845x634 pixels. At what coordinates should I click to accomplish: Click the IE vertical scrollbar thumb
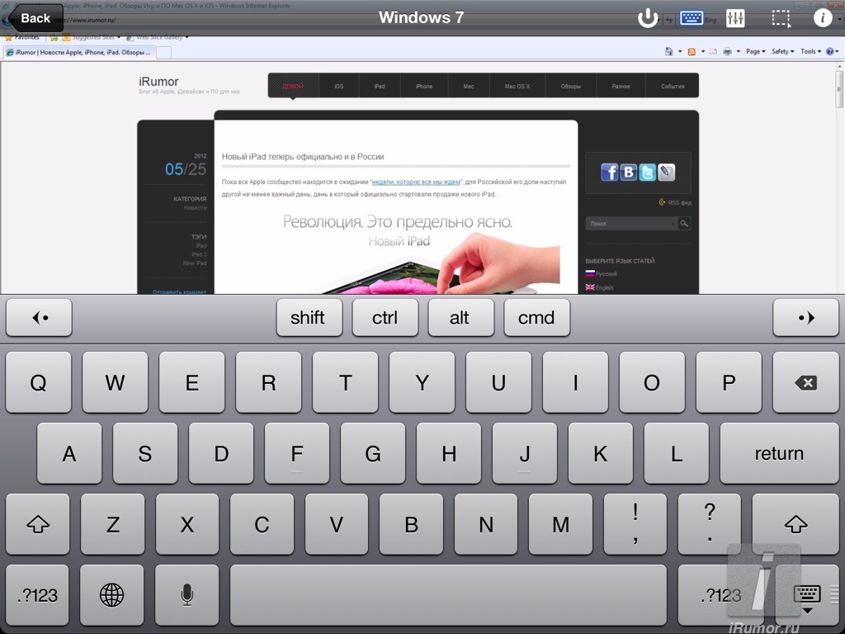(839, 88)
